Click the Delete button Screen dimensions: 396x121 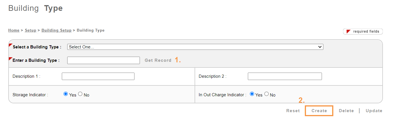[x=346, y=111]
